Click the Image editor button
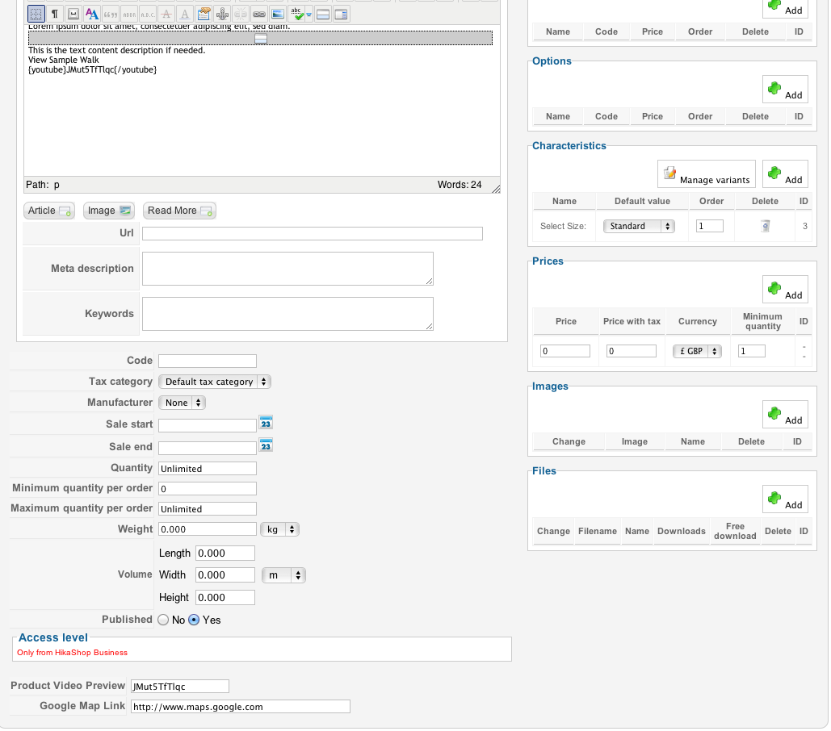 109,211
